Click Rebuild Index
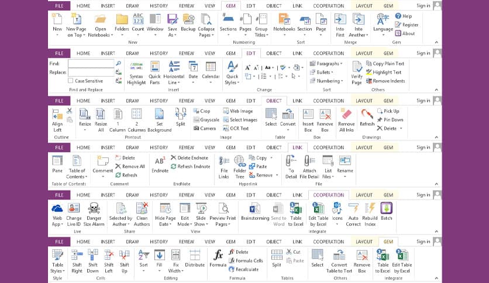Screen dimensions: 489x283 pos(370,215)
